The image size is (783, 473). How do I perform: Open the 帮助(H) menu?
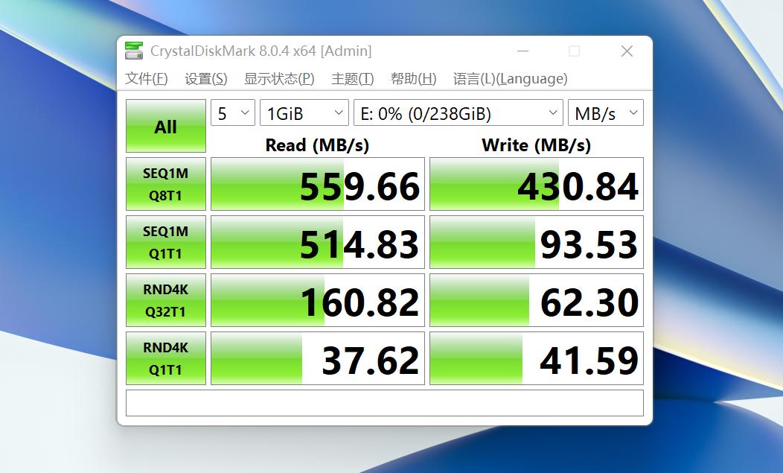click(414, 78)
